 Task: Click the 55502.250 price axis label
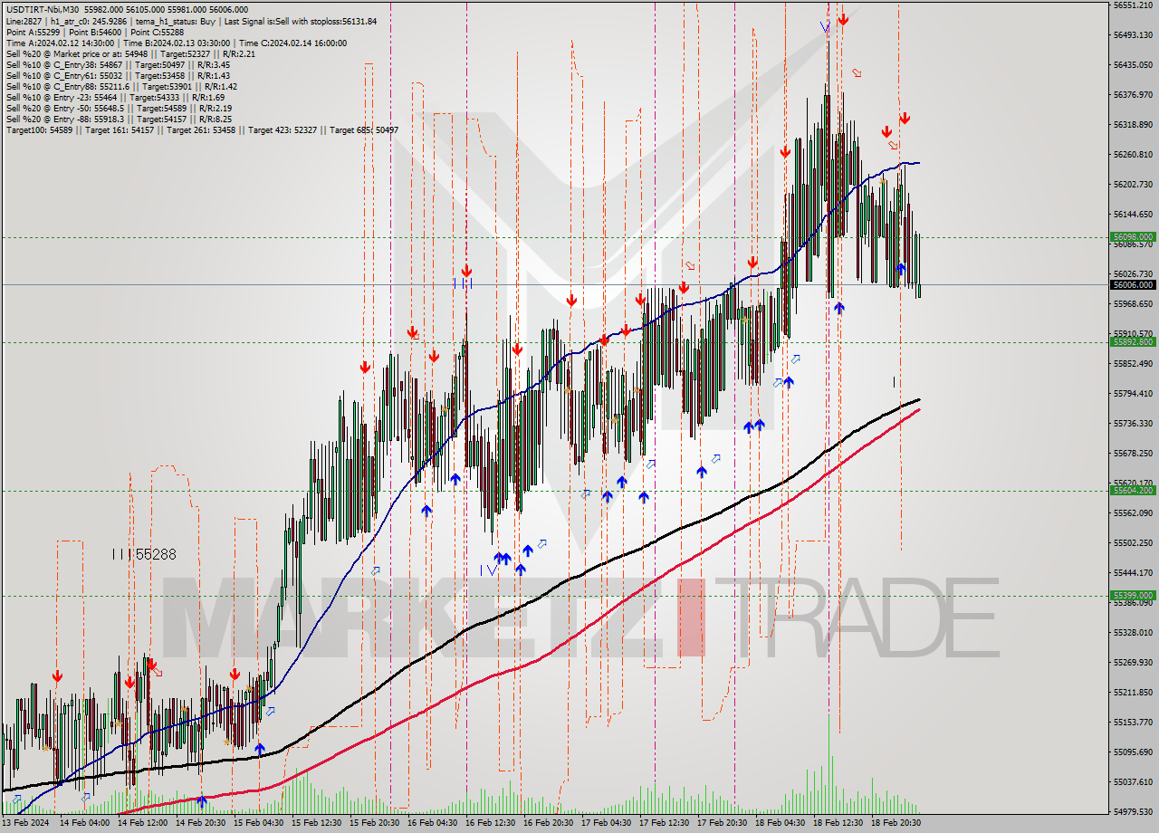click(1133, 542)
